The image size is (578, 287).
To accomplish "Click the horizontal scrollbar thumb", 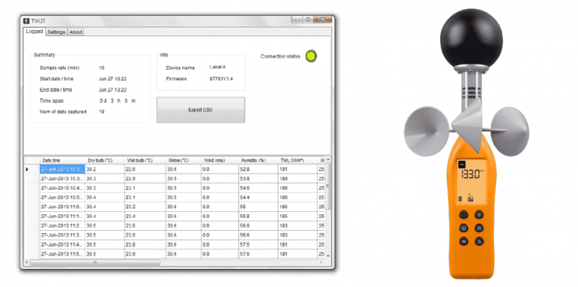I will (95, 262).
